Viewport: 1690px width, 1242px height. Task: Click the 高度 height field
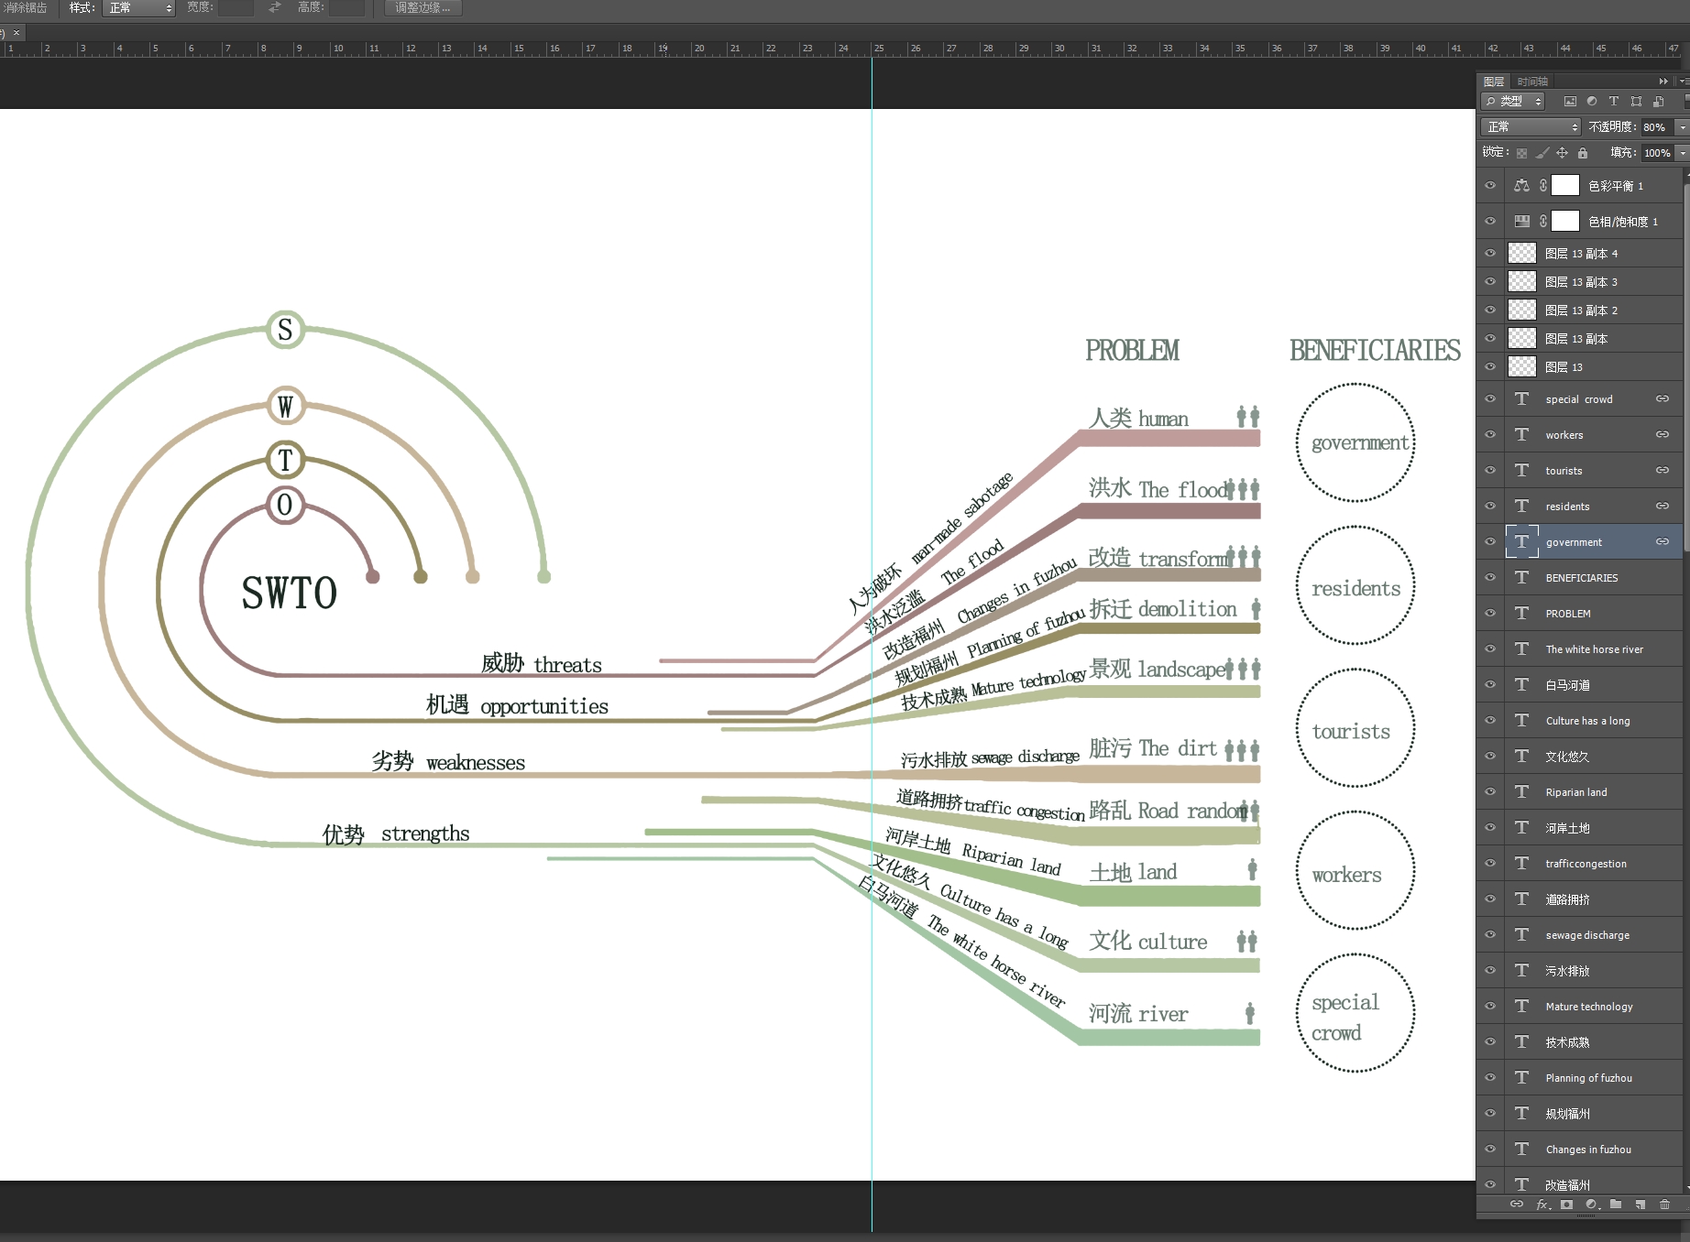346,7
